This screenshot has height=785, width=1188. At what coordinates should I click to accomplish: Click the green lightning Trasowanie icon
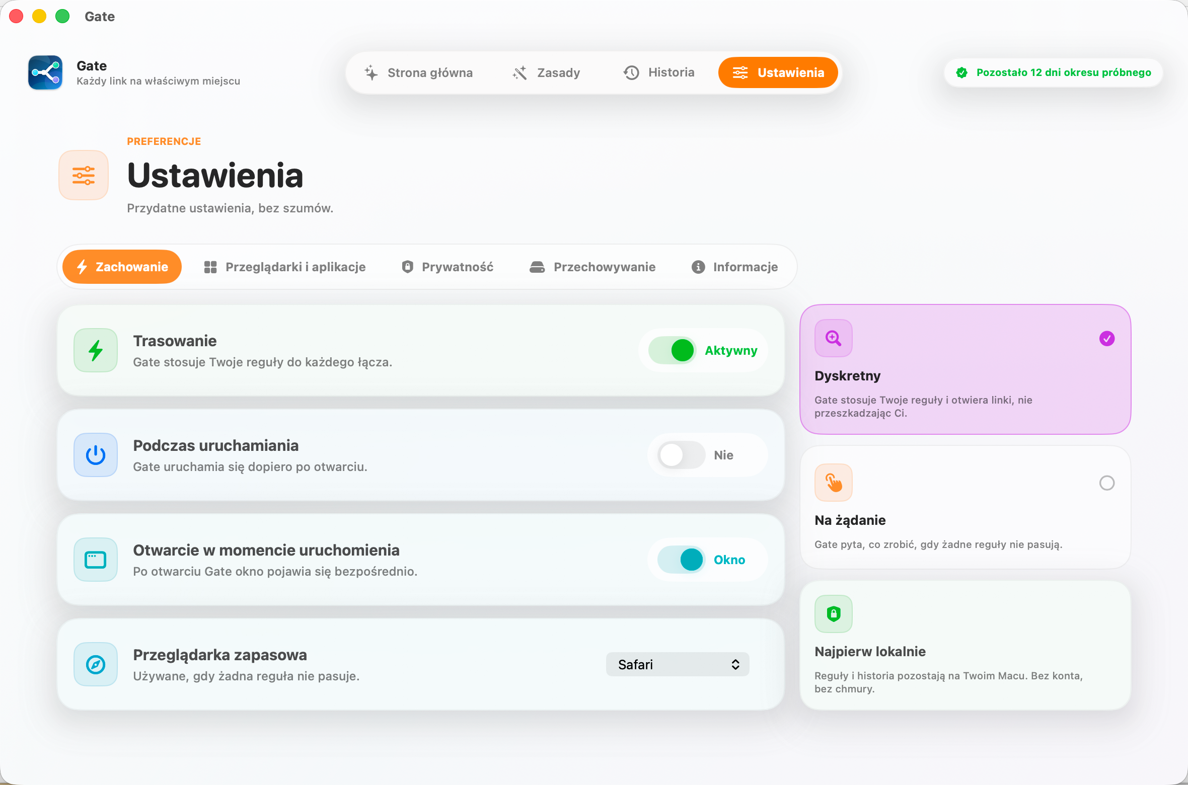pos(96,350)
